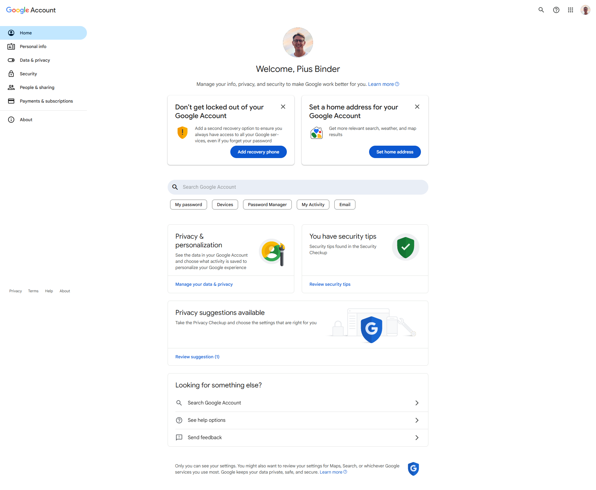This screenshot has height=490, width=596.
Task: Open Security in the sidebar
Action: (x=28, y=74)
